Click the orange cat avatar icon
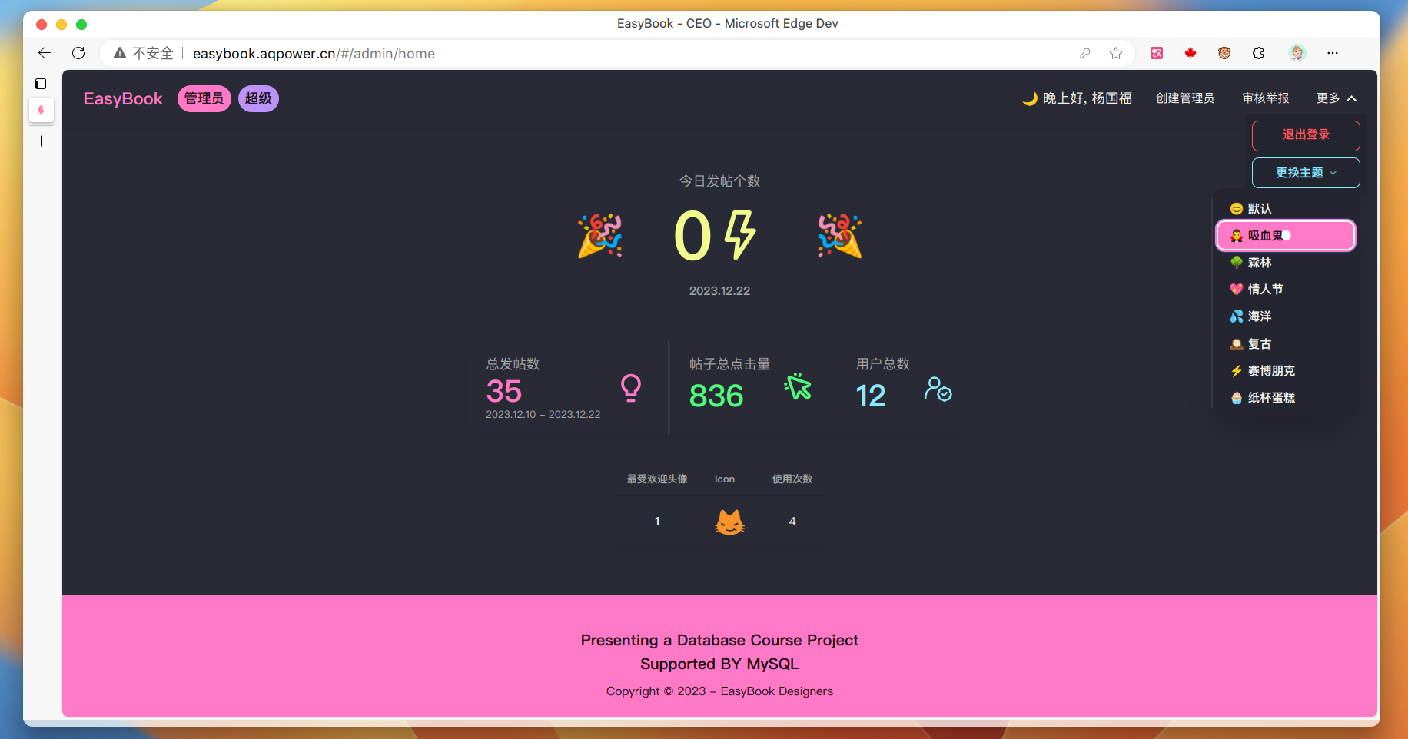The image size is (1408, 739). click(729, 522)
